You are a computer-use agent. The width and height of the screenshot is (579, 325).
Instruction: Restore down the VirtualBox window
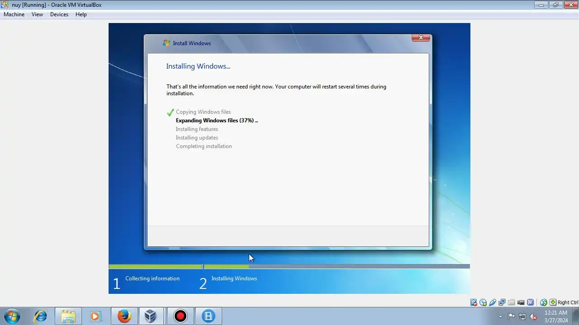pyautogui.click(x=555, y=5)
